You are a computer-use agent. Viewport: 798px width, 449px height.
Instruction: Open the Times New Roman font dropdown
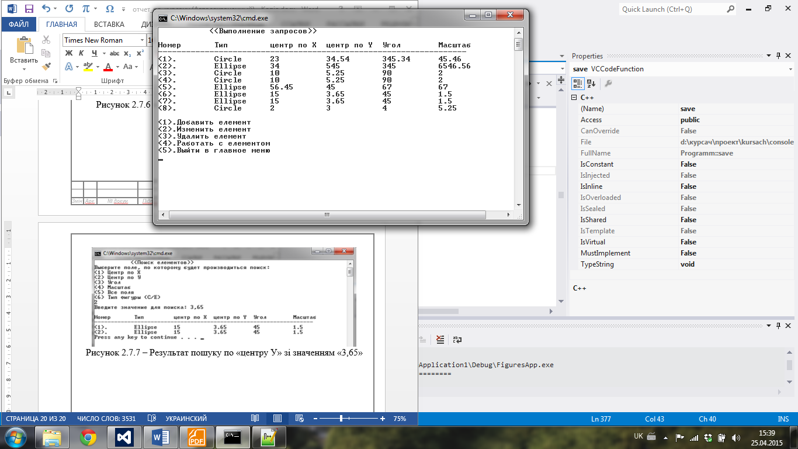tap(142, 40)
